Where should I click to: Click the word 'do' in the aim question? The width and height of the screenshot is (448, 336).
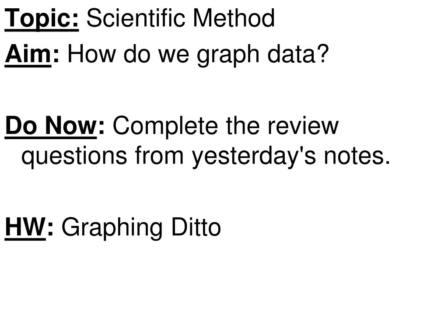[137, 54]
